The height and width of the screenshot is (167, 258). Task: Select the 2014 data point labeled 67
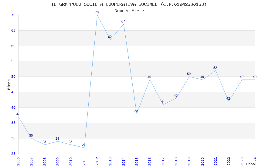click(123, 21)
